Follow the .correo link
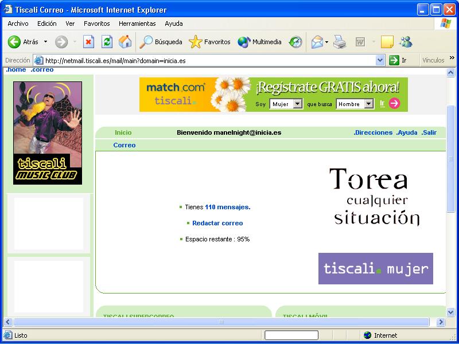The height and width of the screenshot is (344, 459). tap(42, 69)
